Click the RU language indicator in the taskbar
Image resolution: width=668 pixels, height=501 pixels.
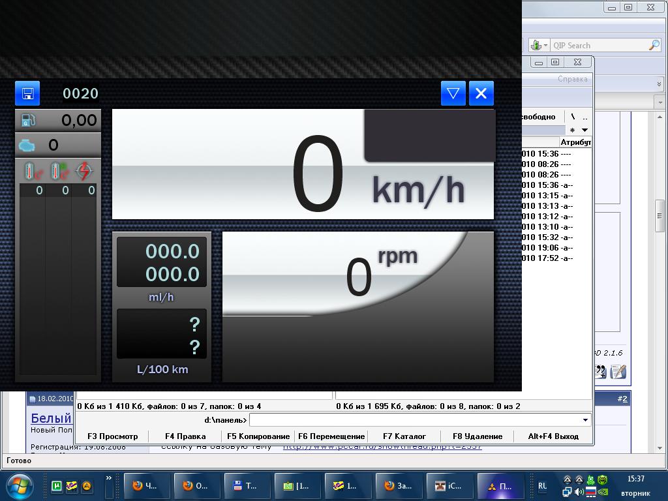click(542, 486)
